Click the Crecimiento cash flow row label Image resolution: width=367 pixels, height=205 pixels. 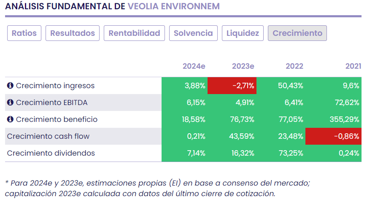pyautogui.click(x=48, y=136)
